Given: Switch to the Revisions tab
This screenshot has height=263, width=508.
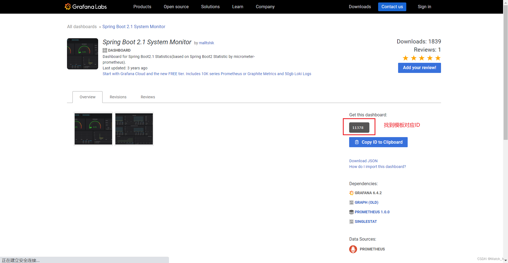Looking at the screenshot, I should coord(118,97).
